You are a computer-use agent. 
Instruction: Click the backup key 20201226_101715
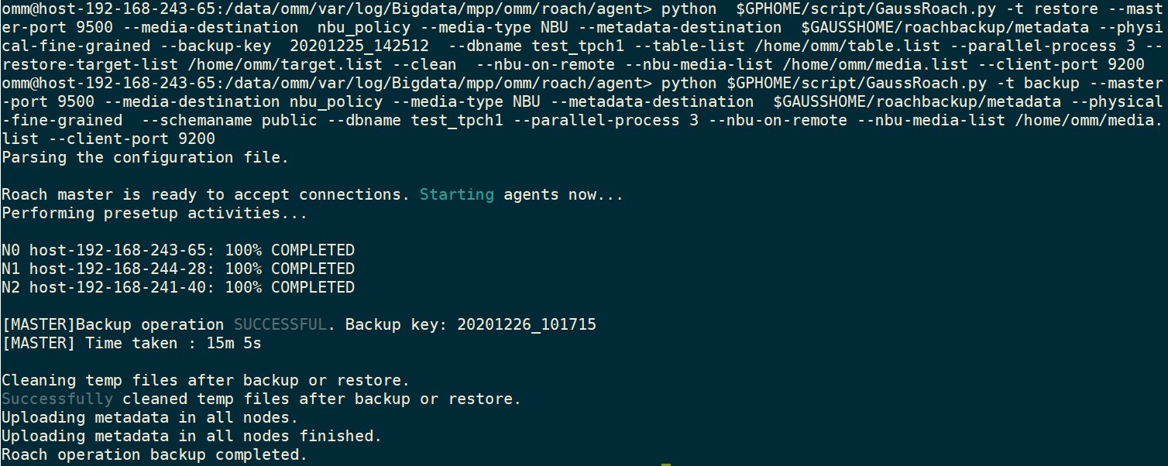527,324
